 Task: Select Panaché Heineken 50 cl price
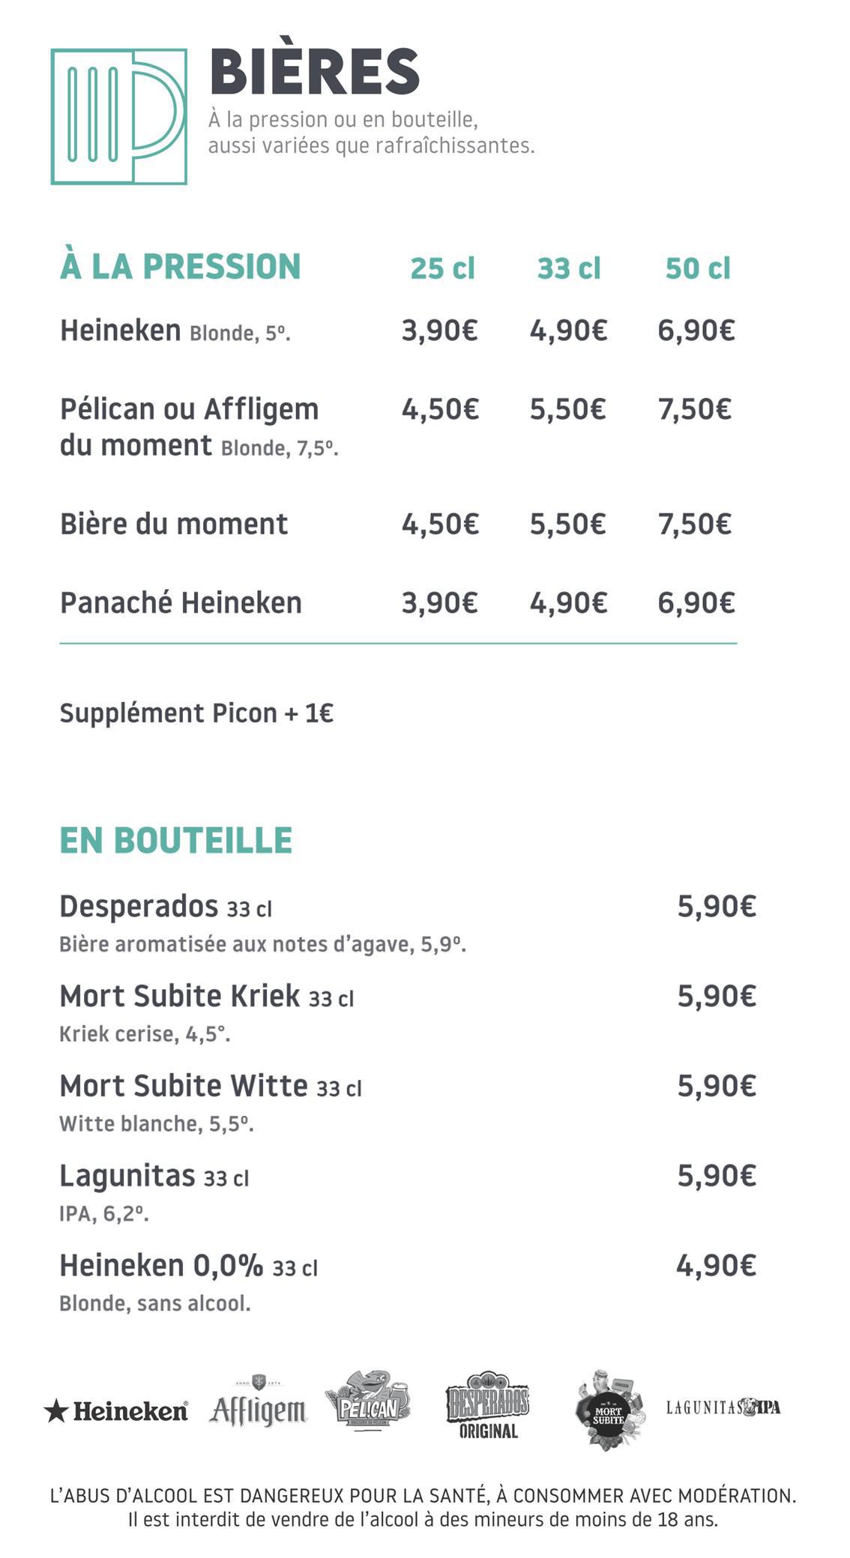pyautogui.click(x=696, y=603)
